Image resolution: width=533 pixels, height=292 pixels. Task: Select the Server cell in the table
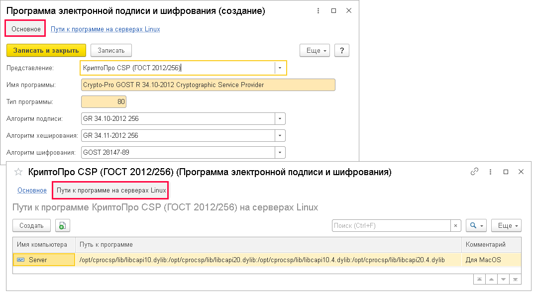[44, 260]
